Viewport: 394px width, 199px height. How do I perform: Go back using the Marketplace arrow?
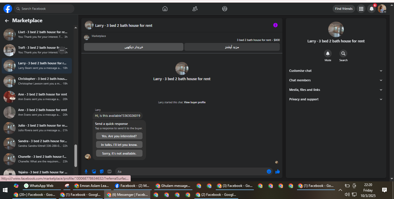[7, 21]
